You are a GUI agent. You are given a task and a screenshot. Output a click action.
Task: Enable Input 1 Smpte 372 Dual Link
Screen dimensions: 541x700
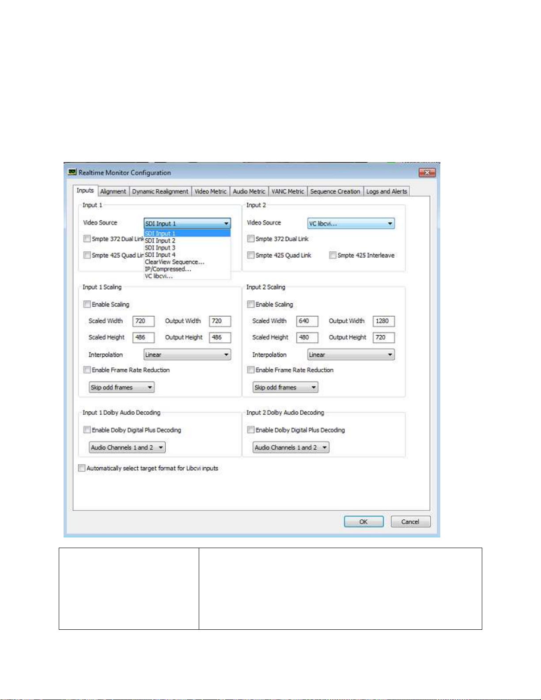pyautogui.click(x=87, y=238)
